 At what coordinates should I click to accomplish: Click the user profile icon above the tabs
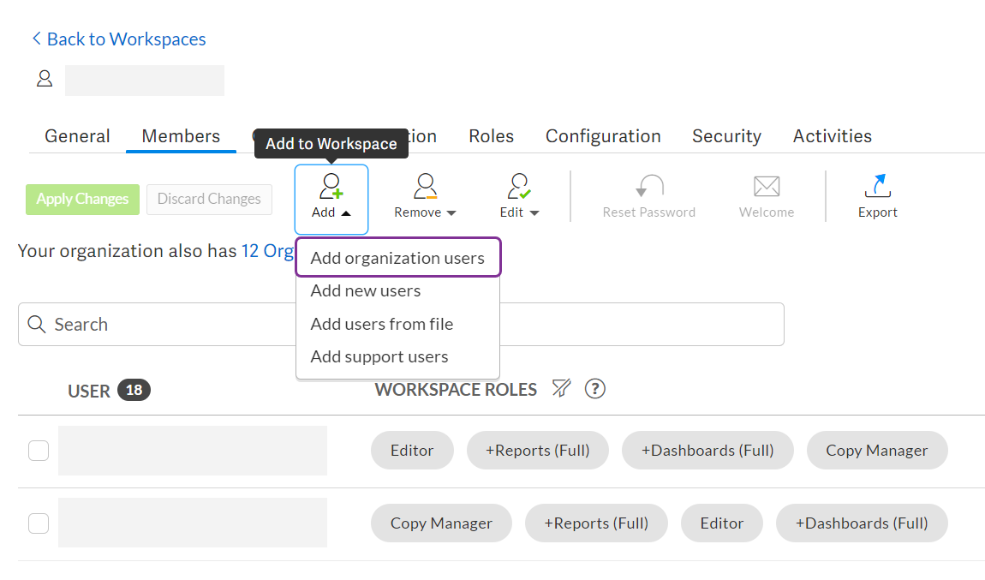(x=45, y=78)
